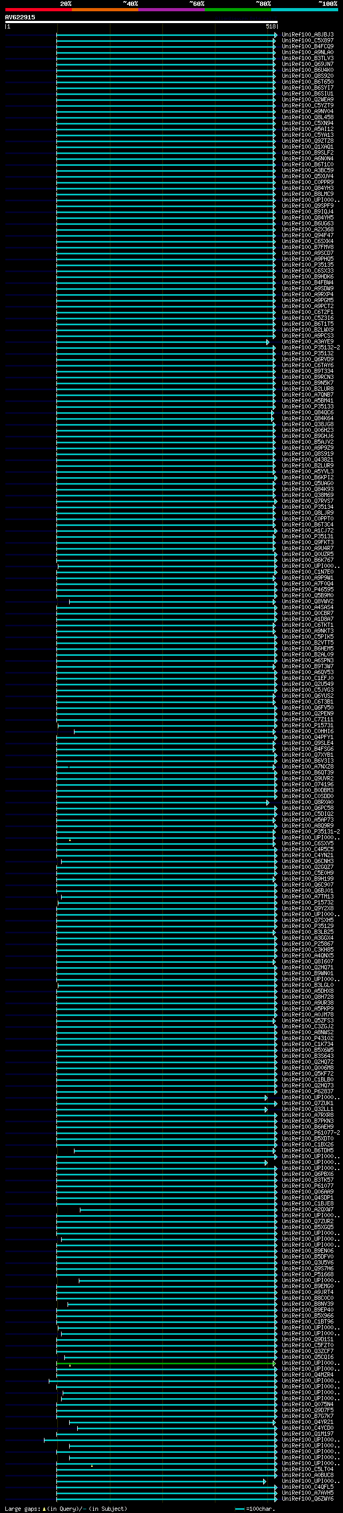Select the label UniRef100_Q38JG8

coord(308,425)
